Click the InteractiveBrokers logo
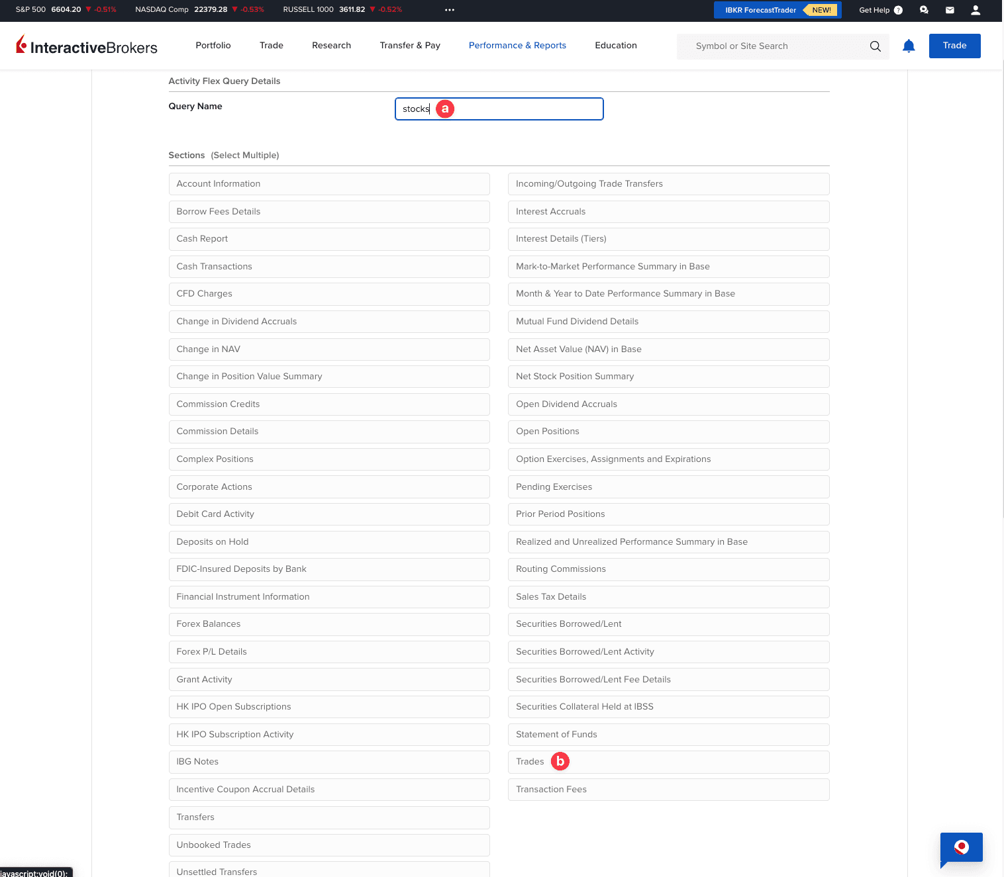The width and height of the screenshot is (1004, 877). point(87,46)
